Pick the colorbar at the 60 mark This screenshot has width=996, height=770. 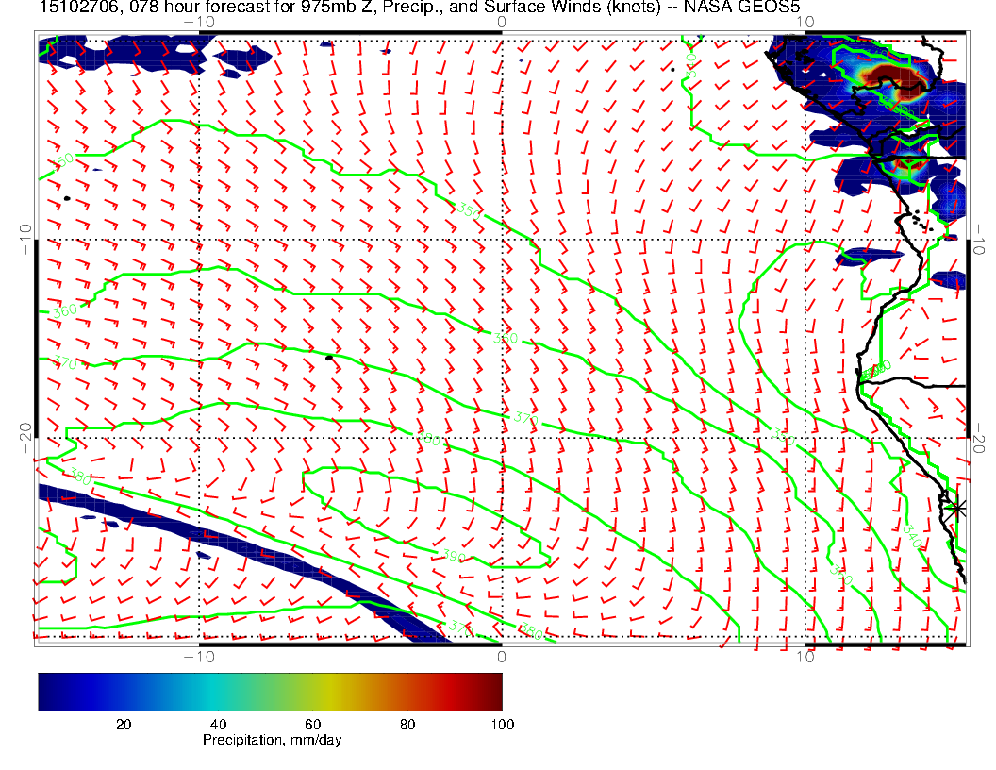pos(312,692)
